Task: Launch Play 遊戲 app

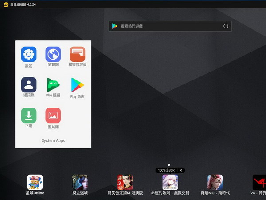Action: pos(53,84)
